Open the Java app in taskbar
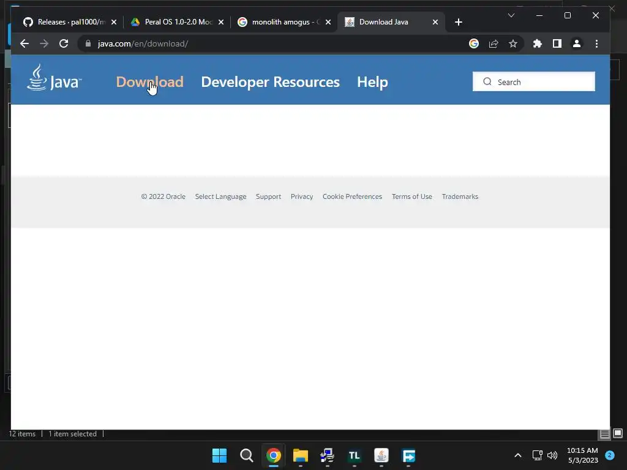The image size is (627, 470). pyautogui.click(x=381, y=455)
